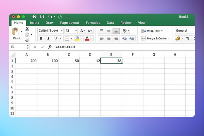Apply red font color

pyautogui.click(x=87, y=38)
